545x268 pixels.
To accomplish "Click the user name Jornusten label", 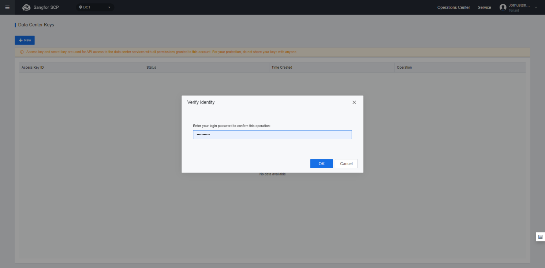I will [x=519, y=5].
